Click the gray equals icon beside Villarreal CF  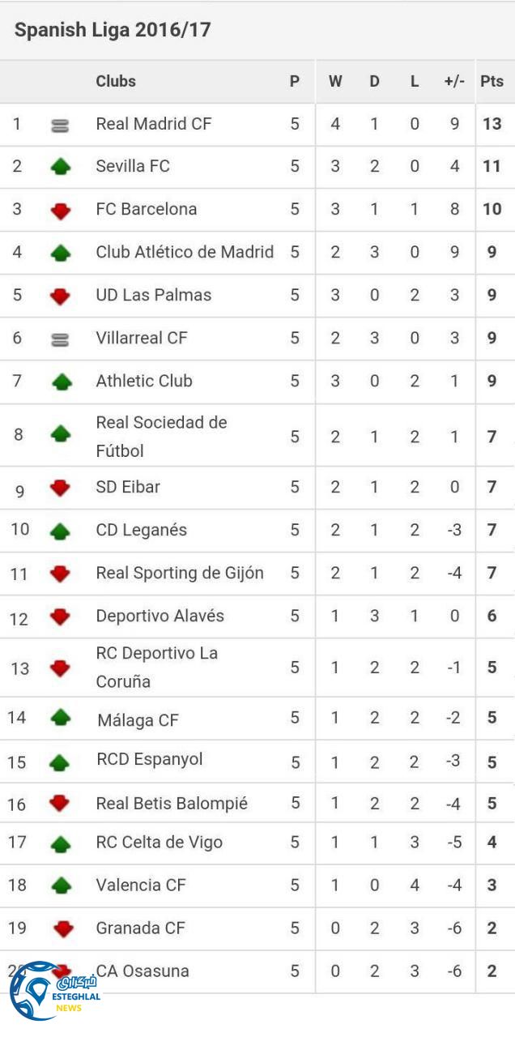point(60,339)
